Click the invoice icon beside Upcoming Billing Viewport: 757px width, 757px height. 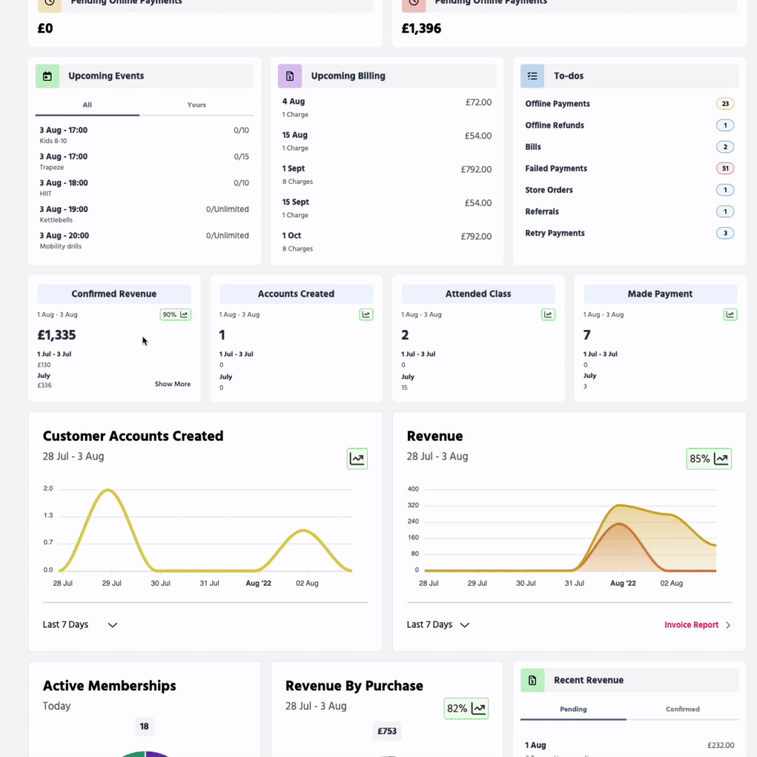pos(290,76)
